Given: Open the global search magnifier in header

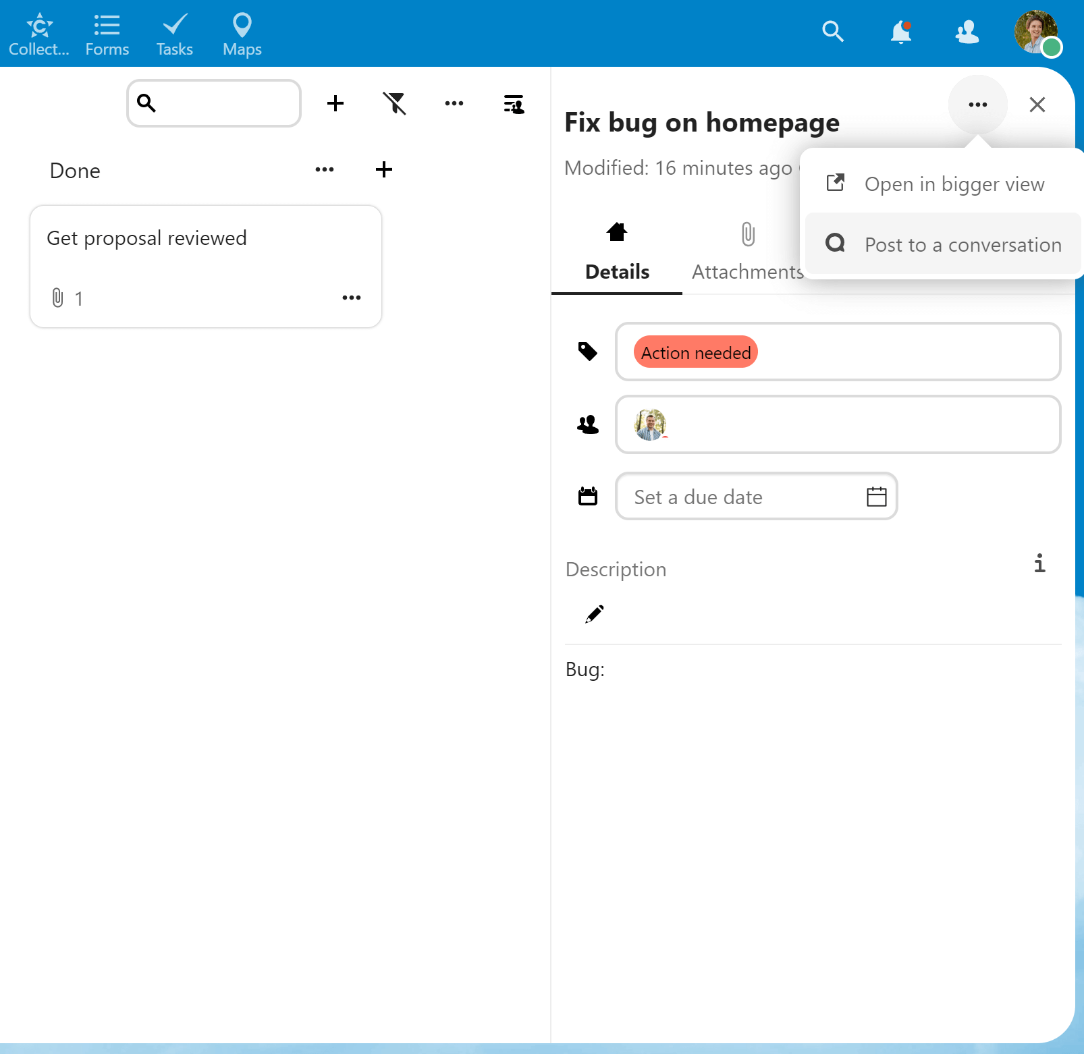Looking at the screenshot, I should 833,31.
